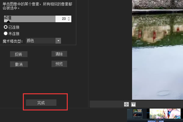Click the 阈值 slider bar

pyautogui.click(x=30, y=19)
